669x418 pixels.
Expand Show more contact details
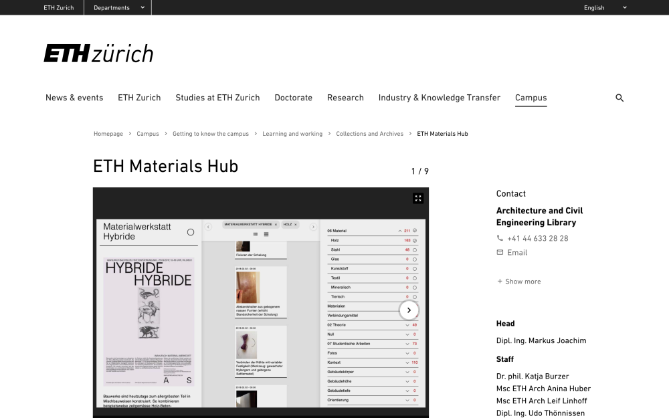click(x=519, y=281)
